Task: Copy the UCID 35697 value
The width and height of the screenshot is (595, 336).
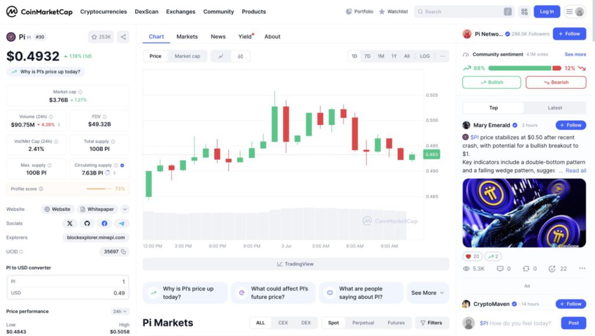Action: [x=123, y=251]
